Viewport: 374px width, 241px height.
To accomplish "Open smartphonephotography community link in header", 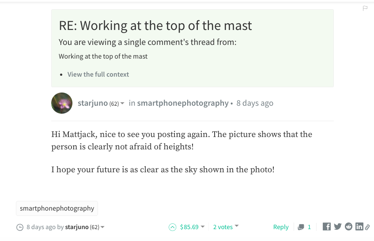I will click(183, 103).
